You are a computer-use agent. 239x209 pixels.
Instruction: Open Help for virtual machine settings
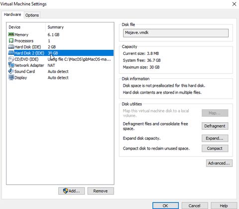point(224,206)
